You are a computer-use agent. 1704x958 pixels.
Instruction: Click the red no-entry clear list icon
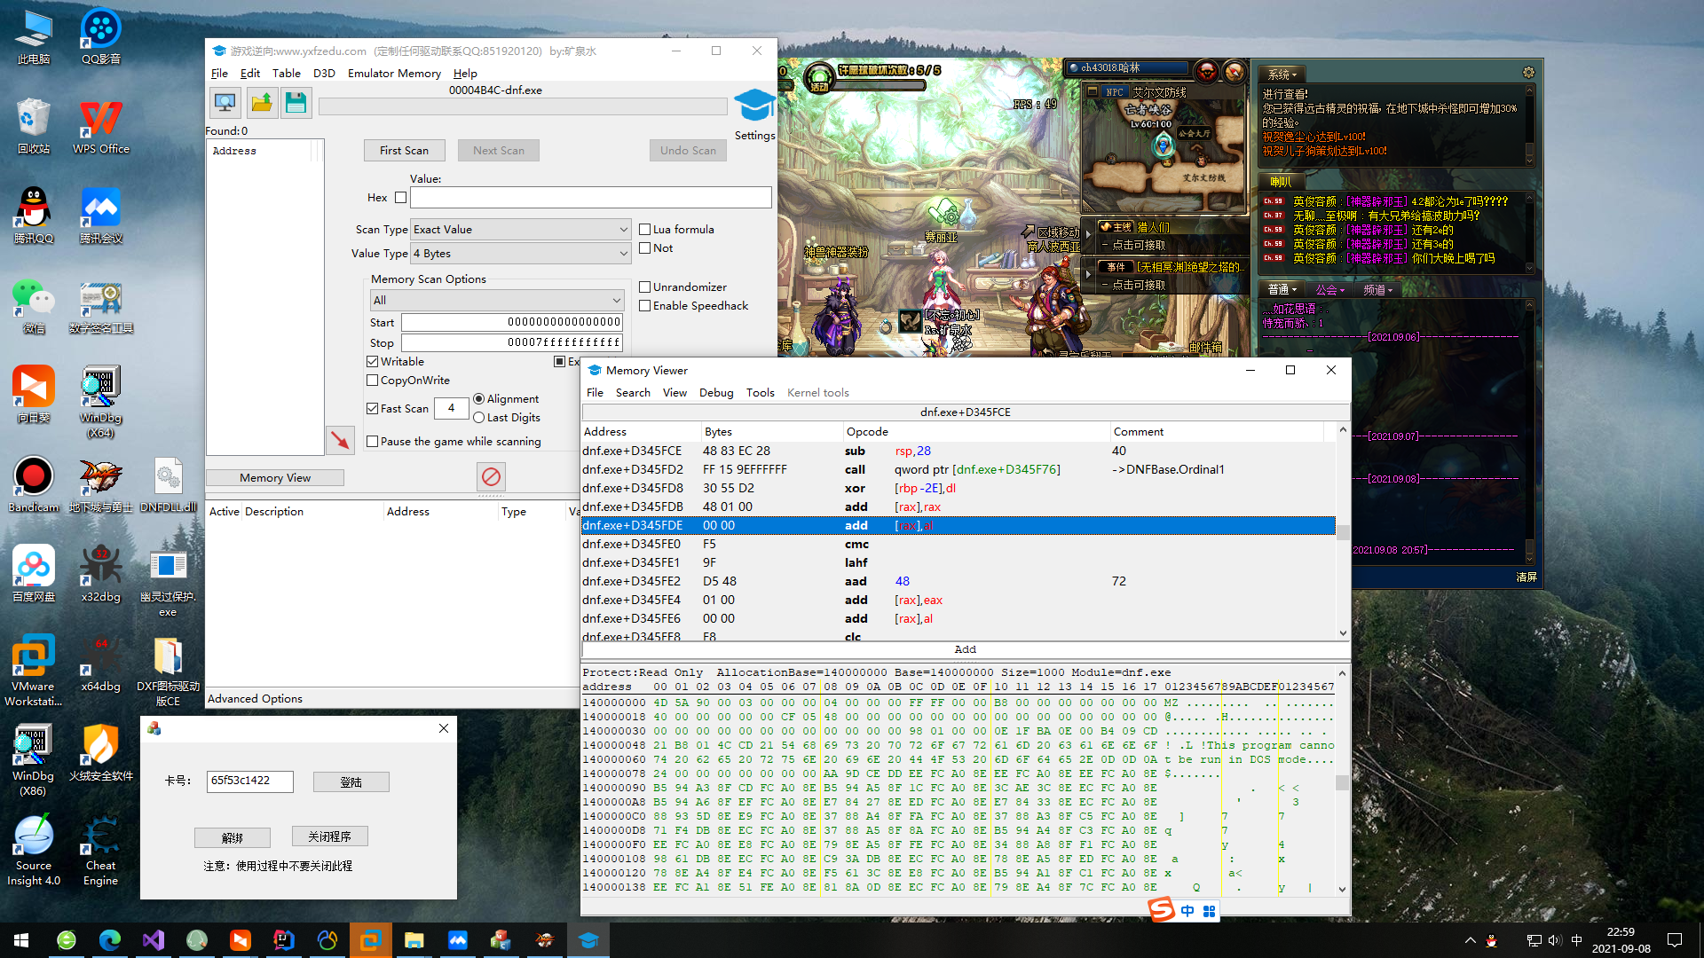(x=491, y=477)
